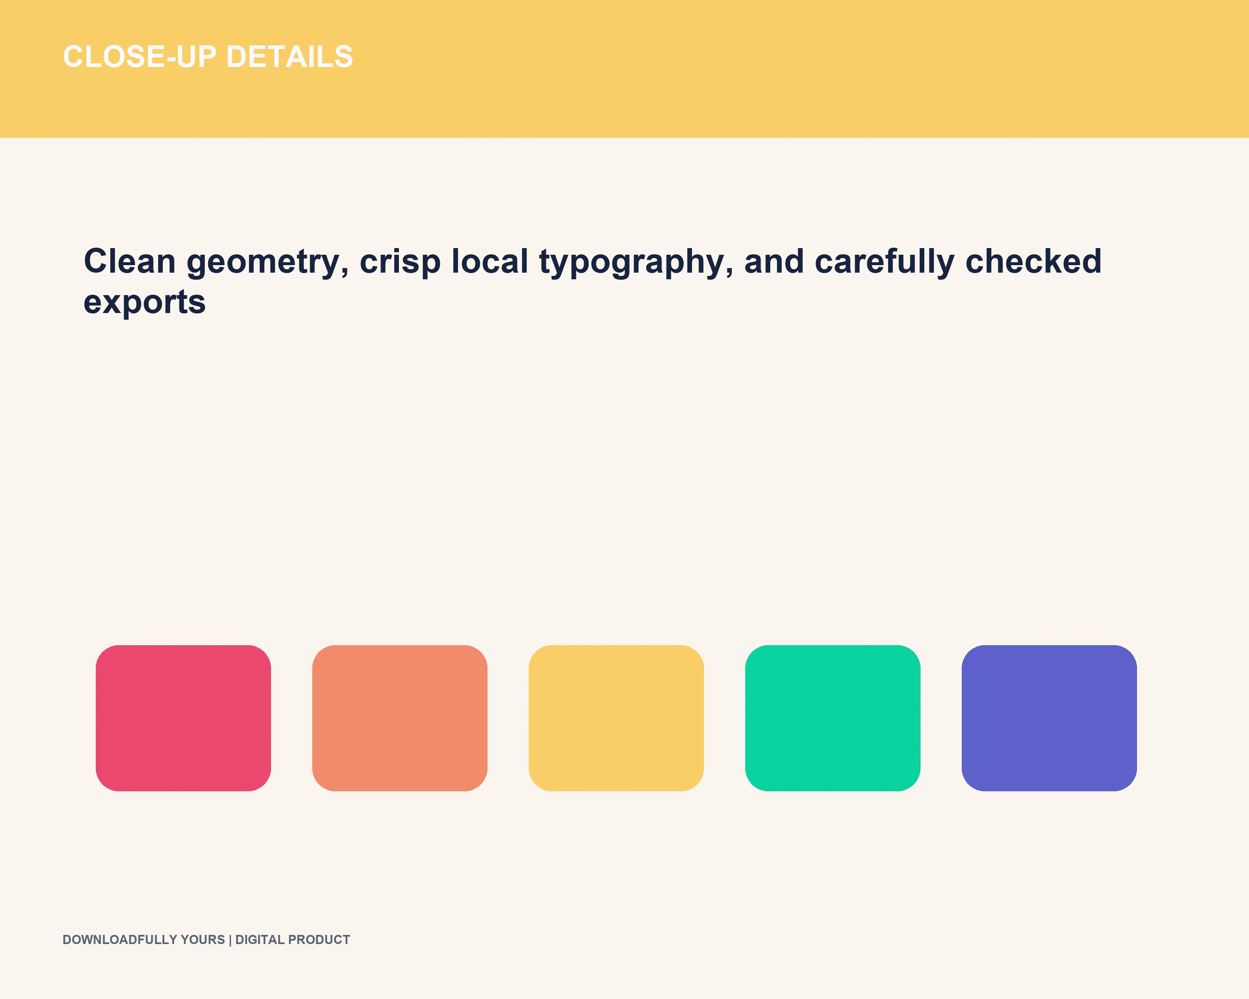1249x999 pixels.
Task: Click DOWNLOADFULLY YOURS footer text
Action: tap(144, 939)
